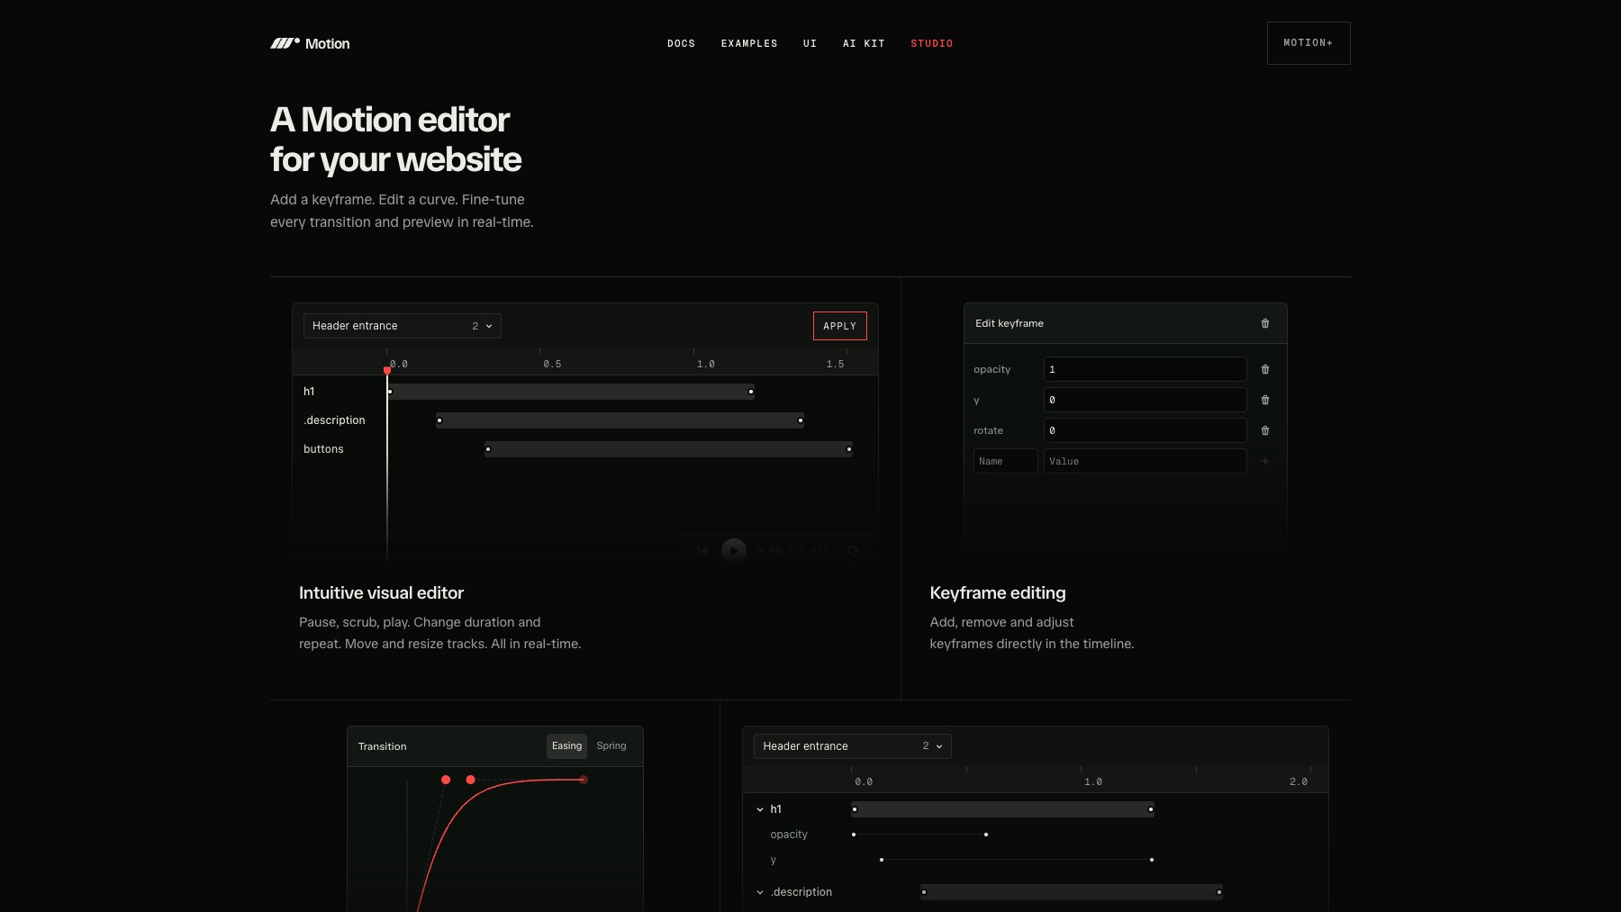Select the leftmost red bezier control point

[x=446, y=780]
